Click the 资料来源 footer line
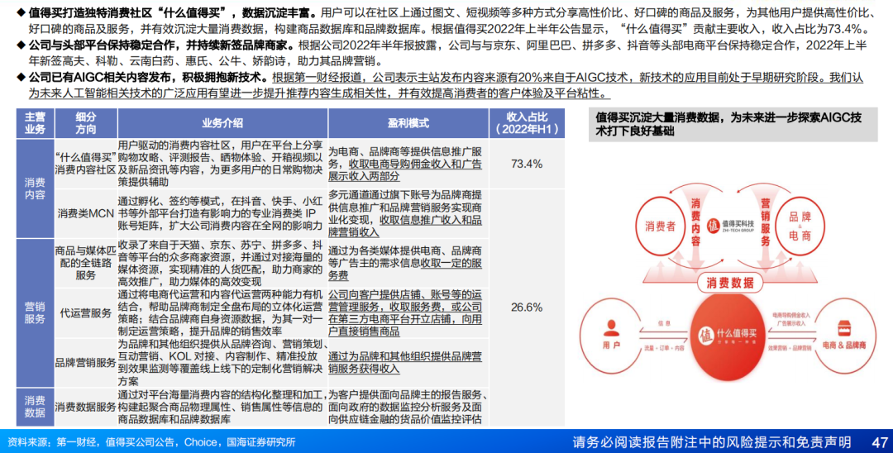The width and height of the screenshot is (893, 453). tap(151, 442)
